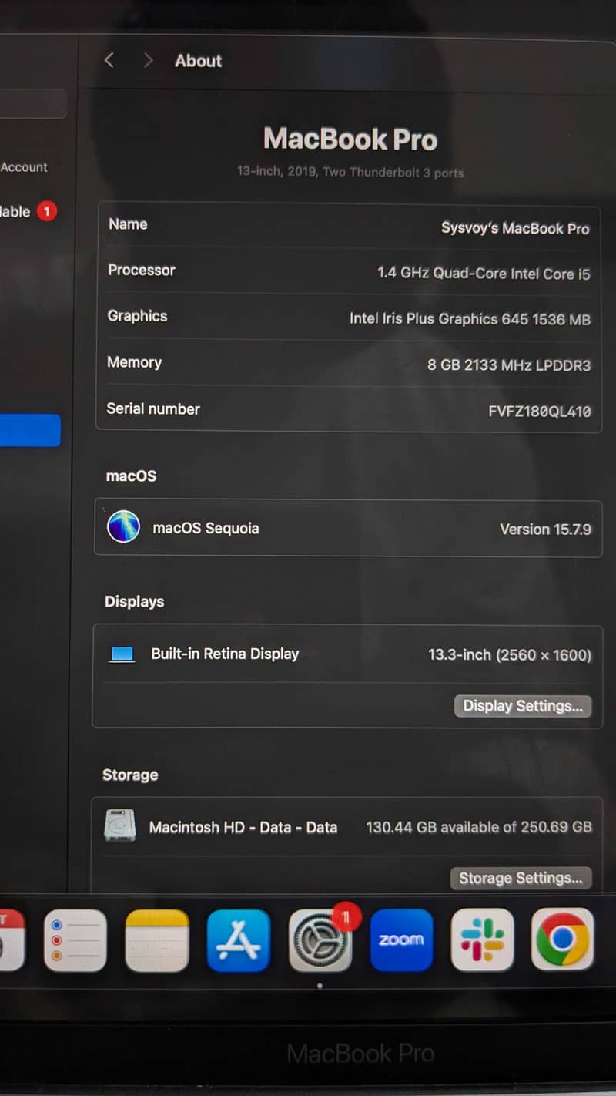This screenshot has width=616, height=1096.
Task: Open System Settings Dock icon
Action: coord(320,940)
